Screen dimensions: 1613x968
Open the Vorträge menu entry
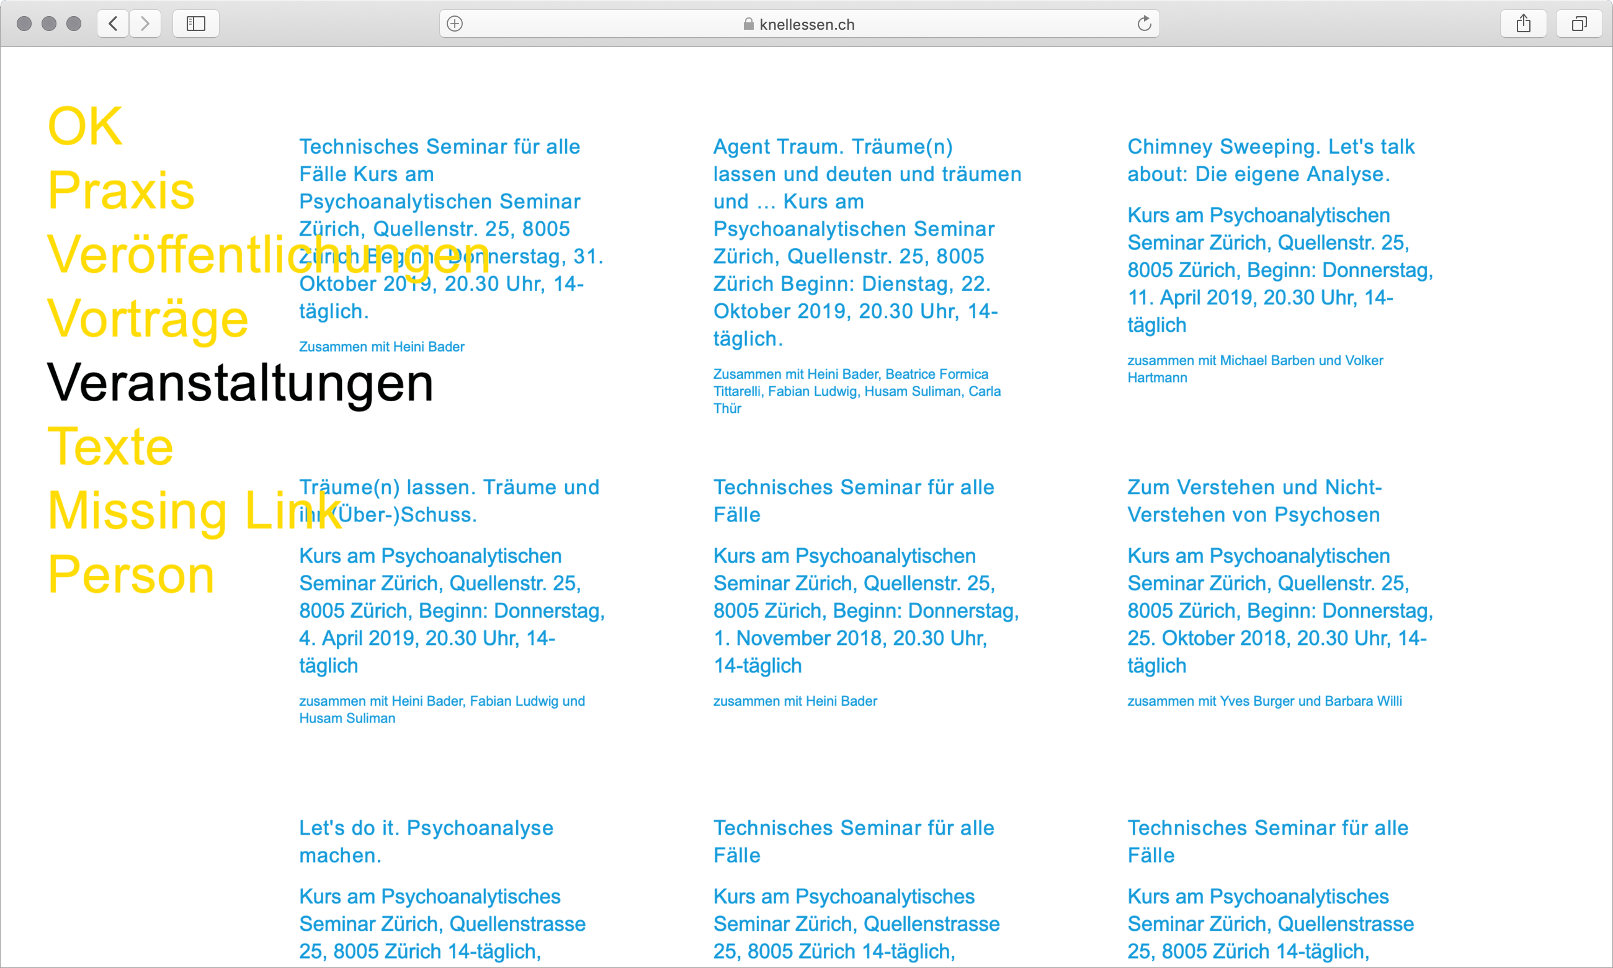pyautogui.click(x=148, y=319)
